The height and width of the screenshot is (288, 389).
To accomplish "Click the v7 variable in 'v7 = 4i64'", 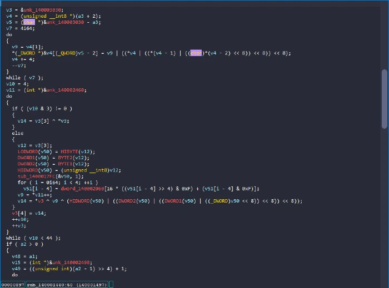I will pyautogui.click(x=9, y=28).
